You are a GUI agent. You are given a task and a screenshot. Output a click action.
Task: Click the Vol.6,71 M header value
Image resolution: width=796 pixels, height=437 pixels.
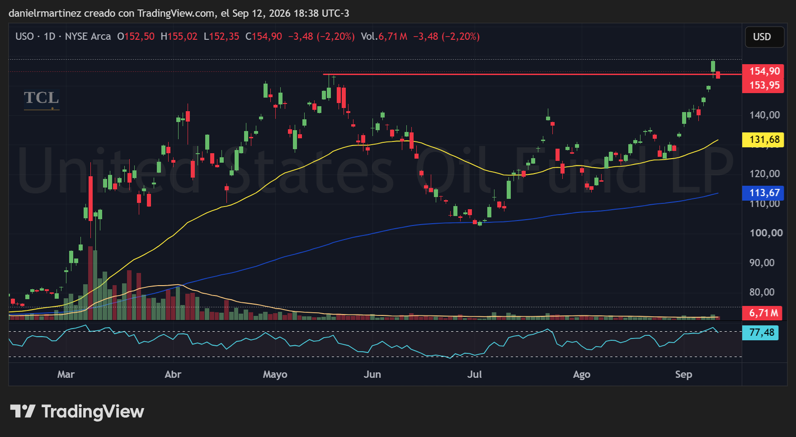click(384, 37)
